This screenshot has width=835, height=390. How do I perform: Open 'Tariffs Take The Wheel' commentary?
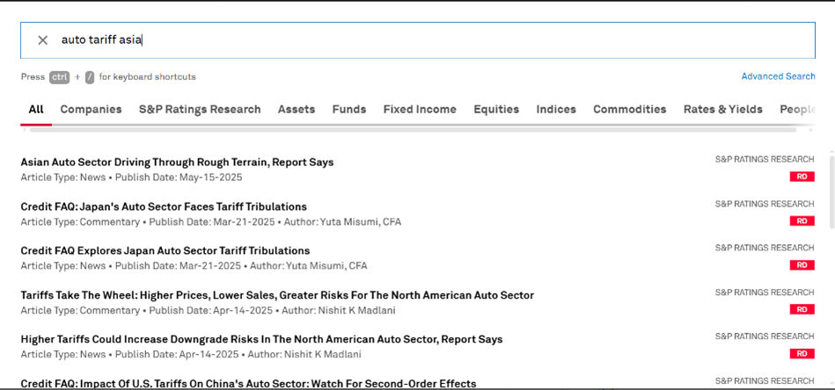[x=277, y=295]
